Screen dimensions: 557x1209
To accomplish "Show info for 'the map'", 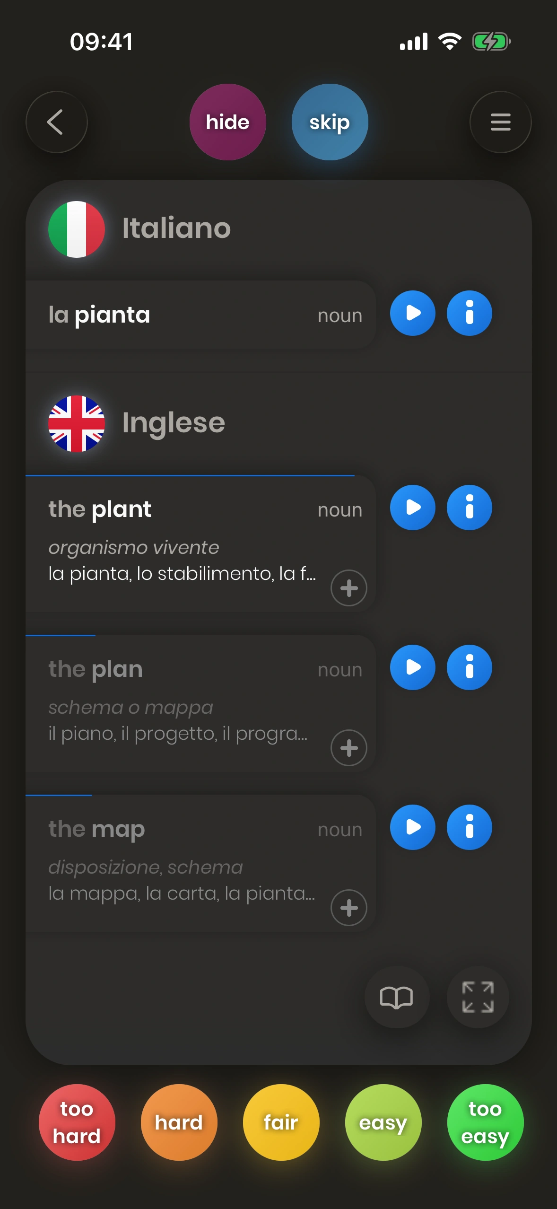I will point(469,827).
